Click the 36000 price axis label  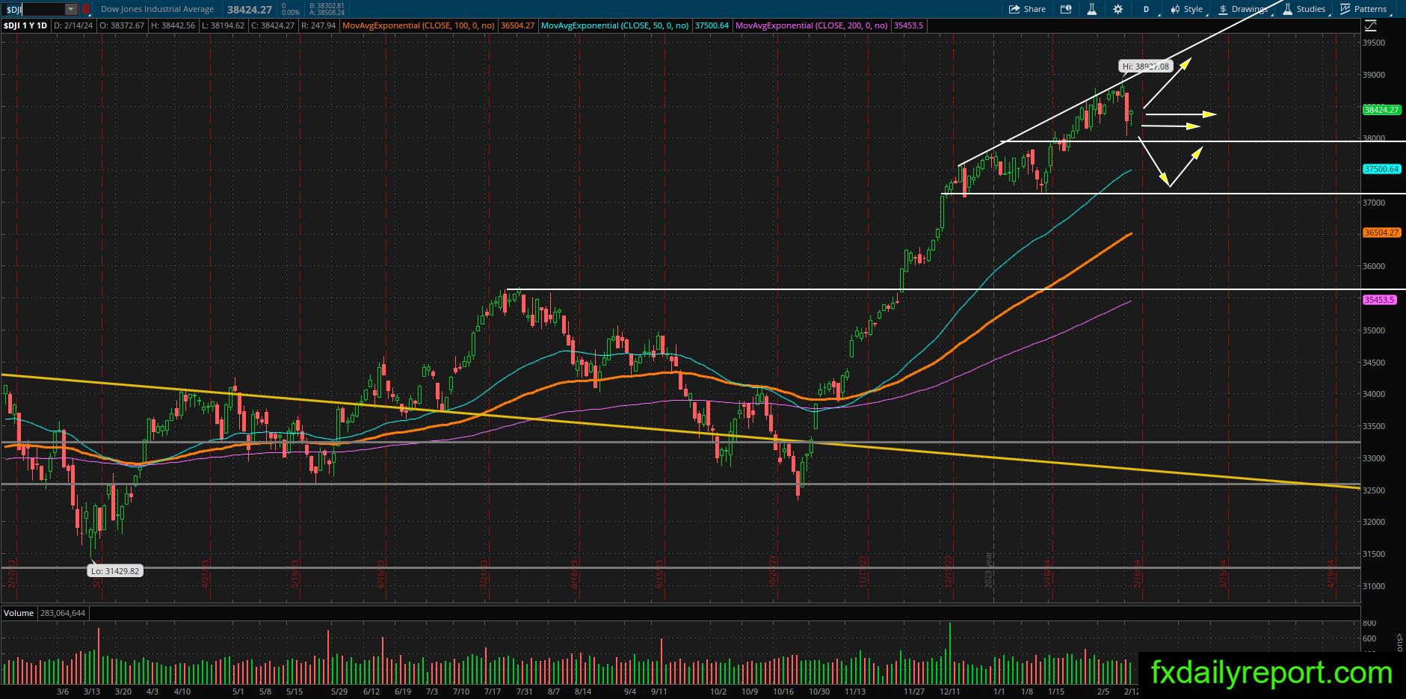[1373, 266]
